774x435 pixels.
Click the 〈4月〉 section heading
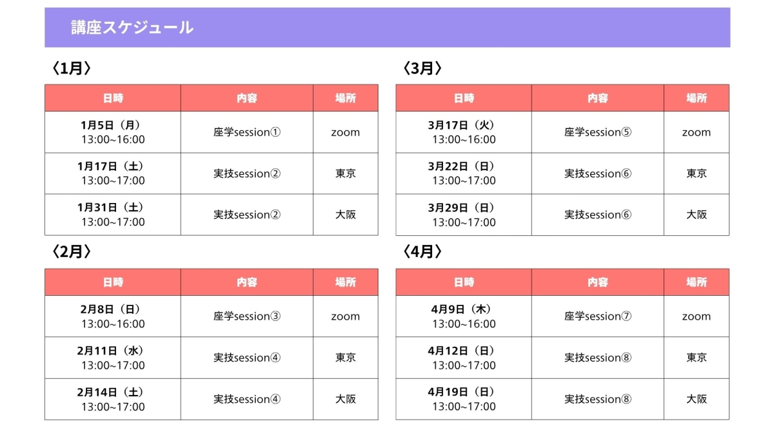pyautogui.click(x=422, y=252)
